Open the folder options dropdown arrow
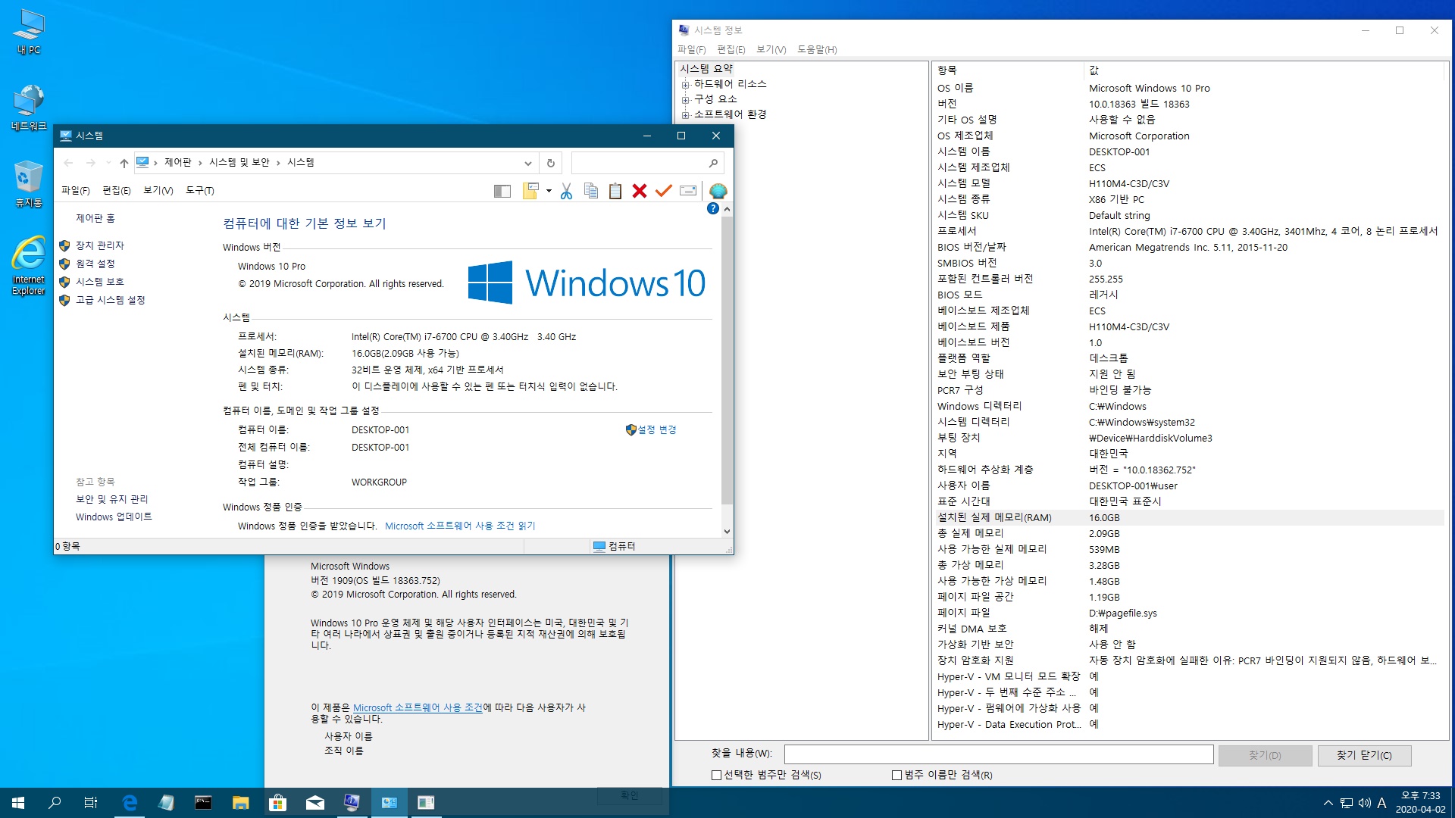Viewport: 1455px width, 818px height. coord(549,191)
